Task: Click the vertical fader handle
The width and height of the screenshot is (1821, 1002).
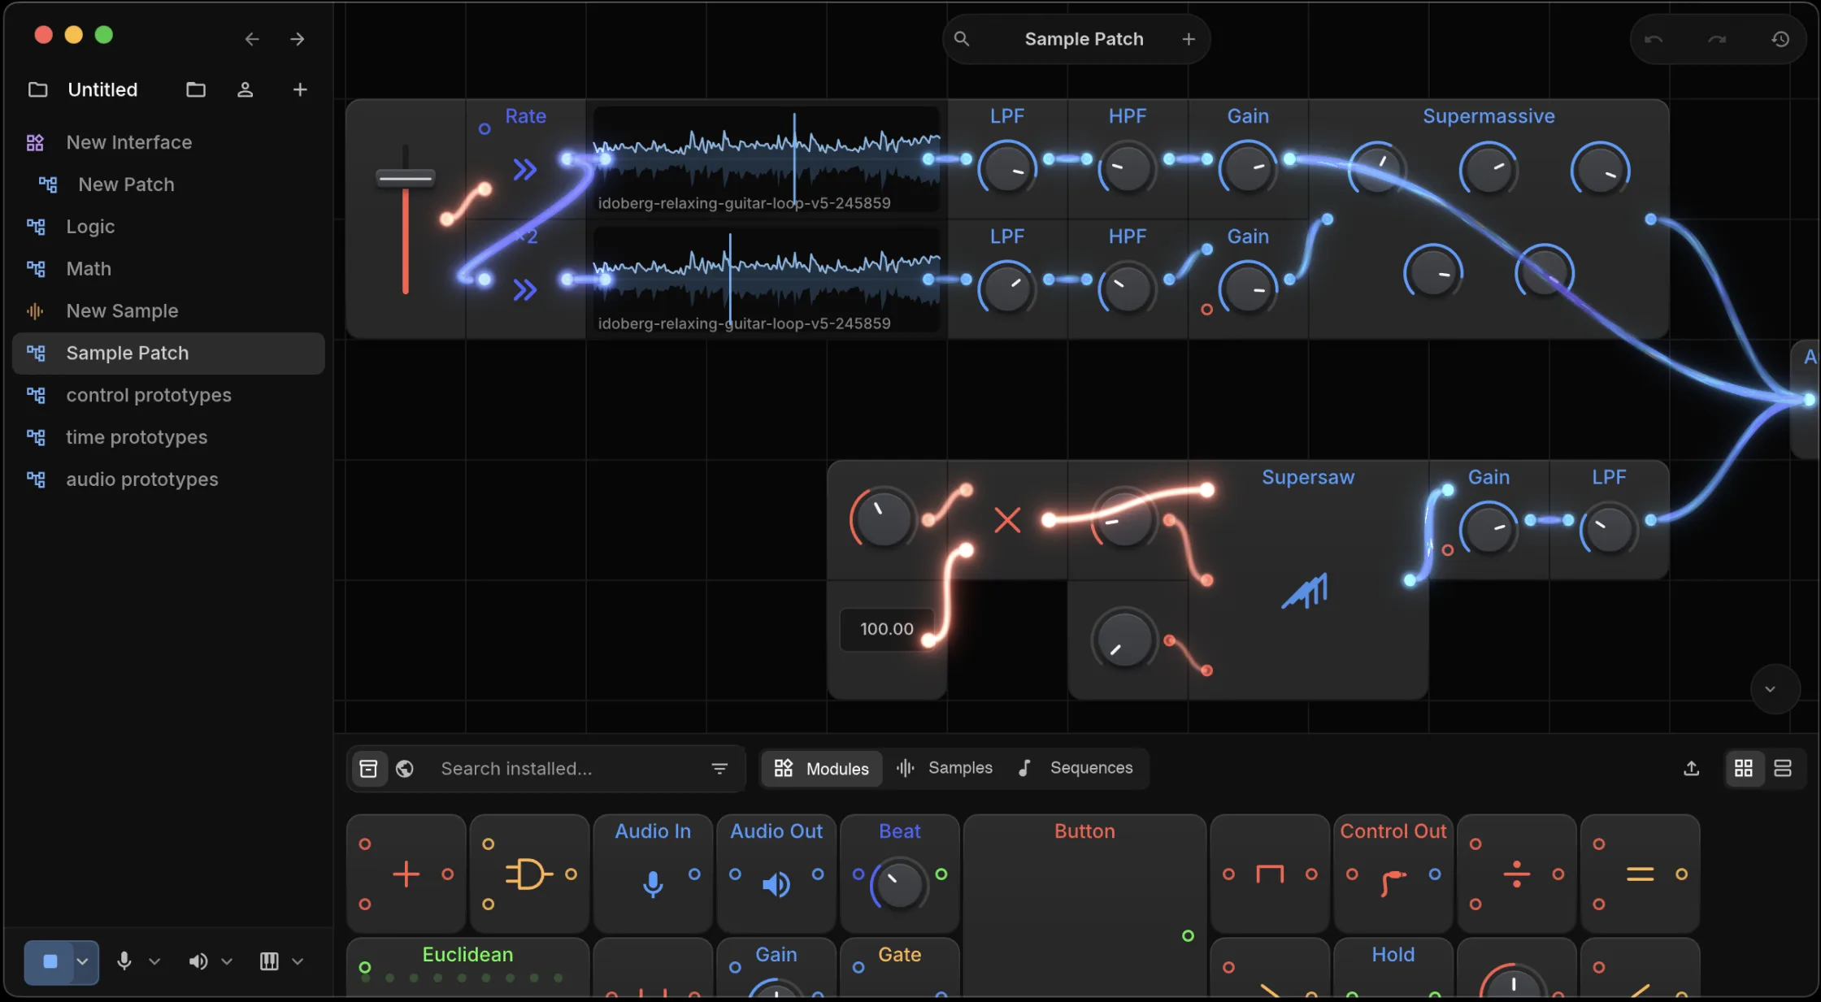Action: (x=405, y=177)
